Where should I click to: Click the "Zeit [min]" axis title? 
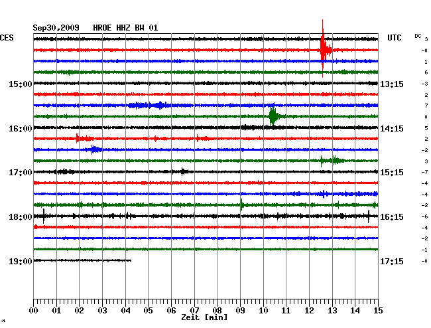(x=204, y=317)
